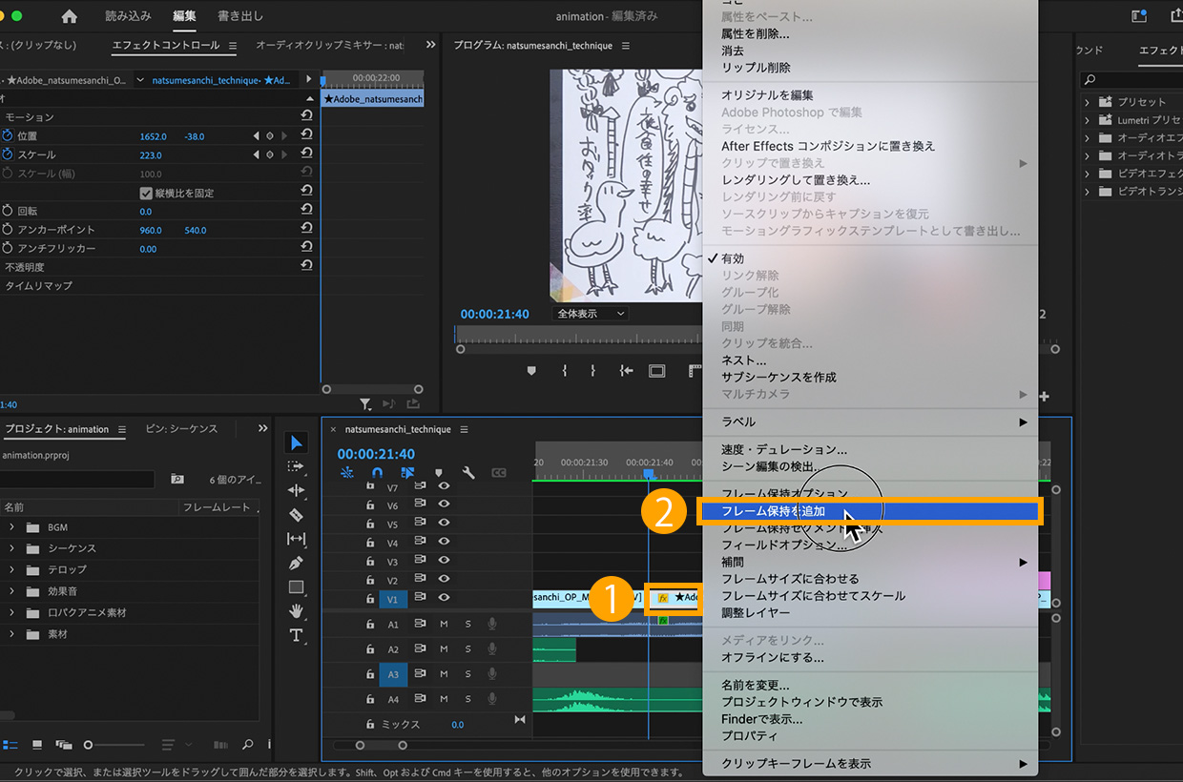Viewport: 1183px width, 782px height.
Task: Go to previous スケール keyframe
Action: click(256, 154)
